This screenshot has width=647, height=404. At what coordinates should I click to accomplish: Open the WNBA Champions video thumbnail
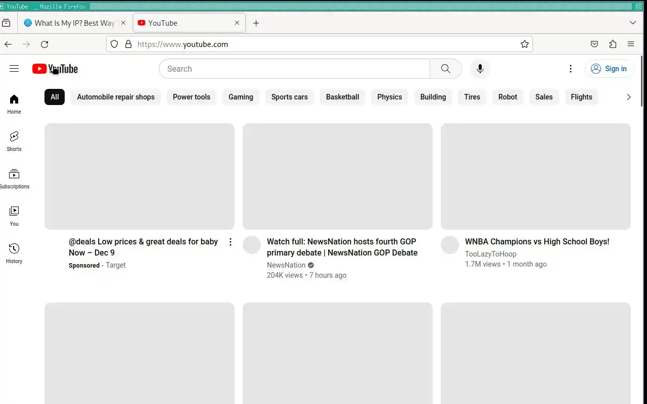[536, 176]
